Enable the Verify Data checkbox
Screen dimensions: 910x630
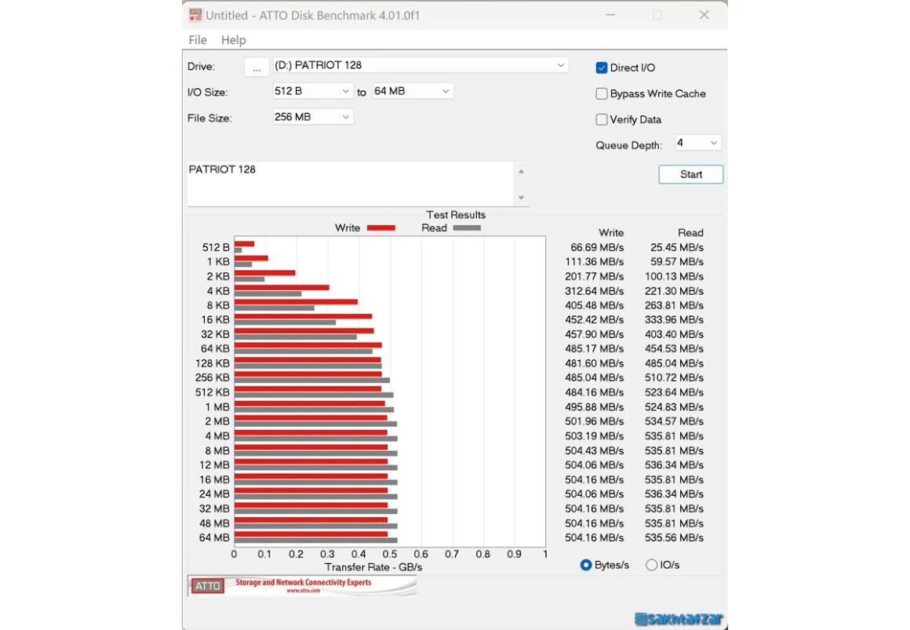pyautogui.click(x=601, y=119)
